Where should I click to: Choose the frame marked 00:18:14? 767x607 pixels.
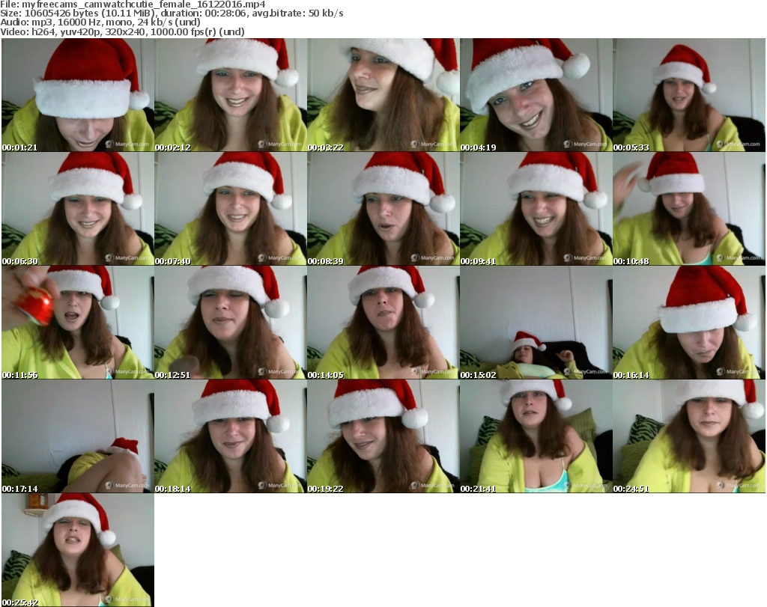pos(231,436)
